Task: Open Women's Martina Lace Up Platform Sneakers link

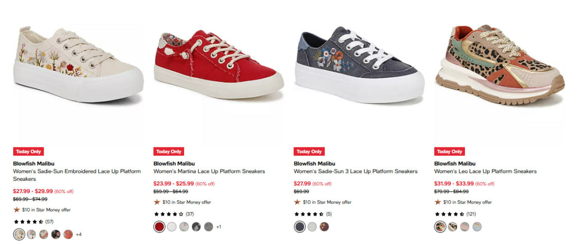Action: tap(209, 171)
